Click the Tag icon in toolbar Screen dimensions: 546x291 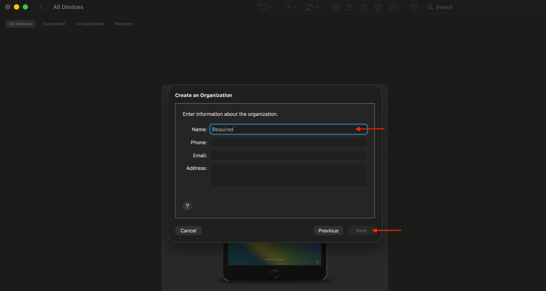[392, 7]
